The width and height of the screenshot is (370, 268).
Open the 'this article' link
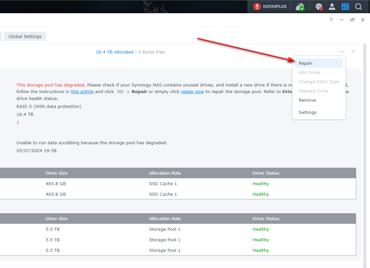(x=83, y=91)
